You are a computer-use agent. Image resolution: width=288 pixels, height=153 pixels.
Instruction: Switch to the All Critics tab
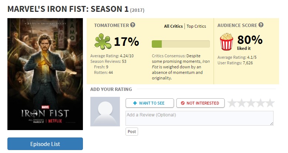174,26
